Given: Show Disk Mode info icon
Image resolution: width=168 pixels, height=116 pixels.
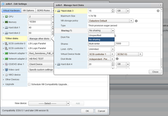Looking at the screenshot, I should coord(117,59).
